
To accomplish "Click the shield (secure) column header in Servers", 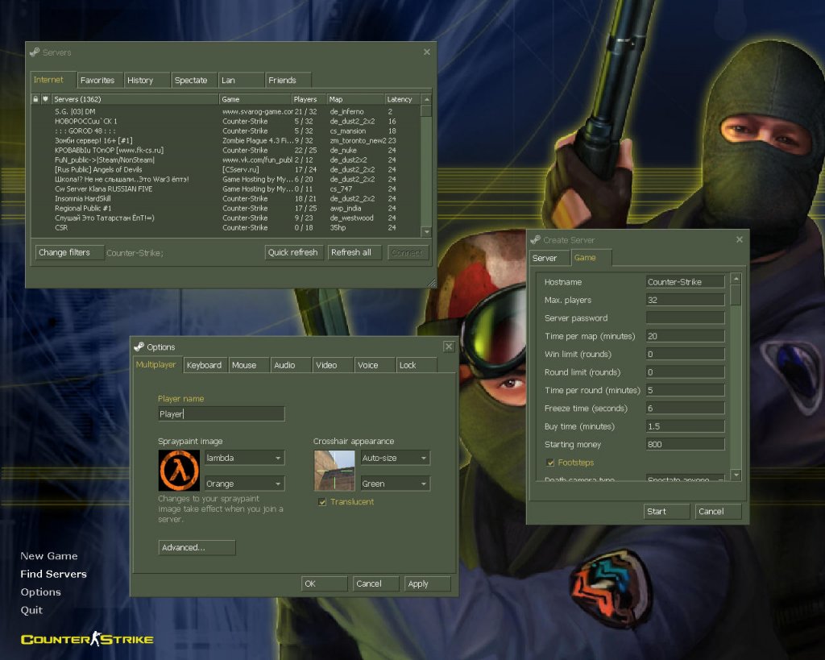I will 46,99.
